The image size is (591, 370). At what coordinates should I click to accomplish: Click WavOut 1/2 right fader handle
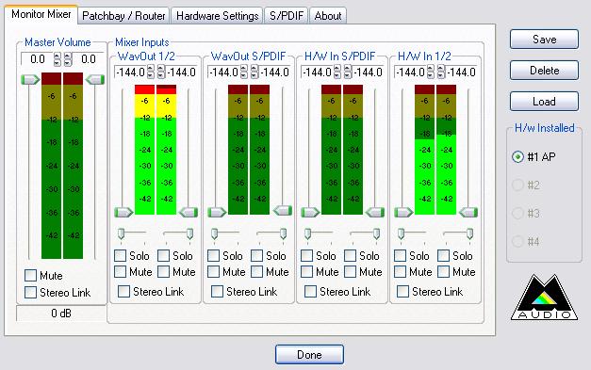coord(189,212)
